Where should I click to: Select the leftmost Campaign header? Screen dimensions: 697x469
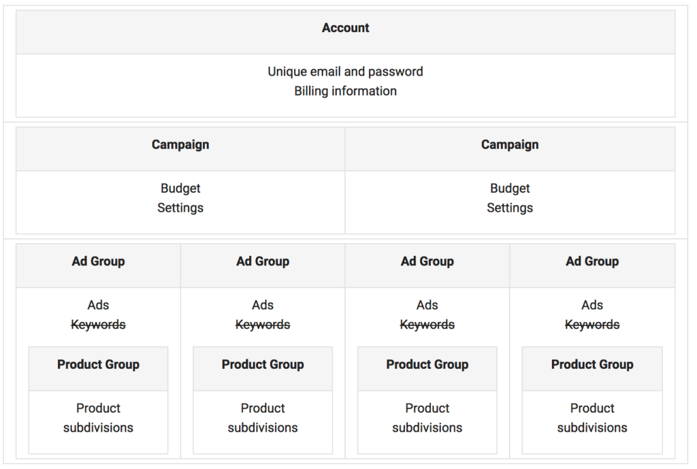pos(180,144)
